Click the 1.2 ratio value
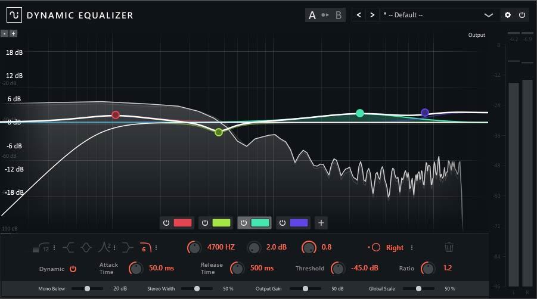The image size is (537, 299). 447,268
